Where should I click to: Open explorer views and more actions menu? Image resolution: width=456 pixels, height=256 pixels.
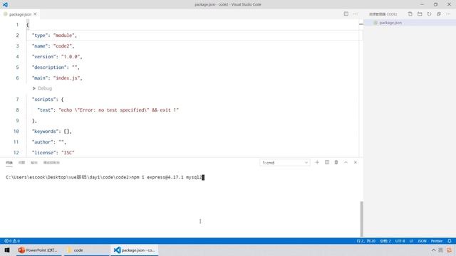pos(448,14)
